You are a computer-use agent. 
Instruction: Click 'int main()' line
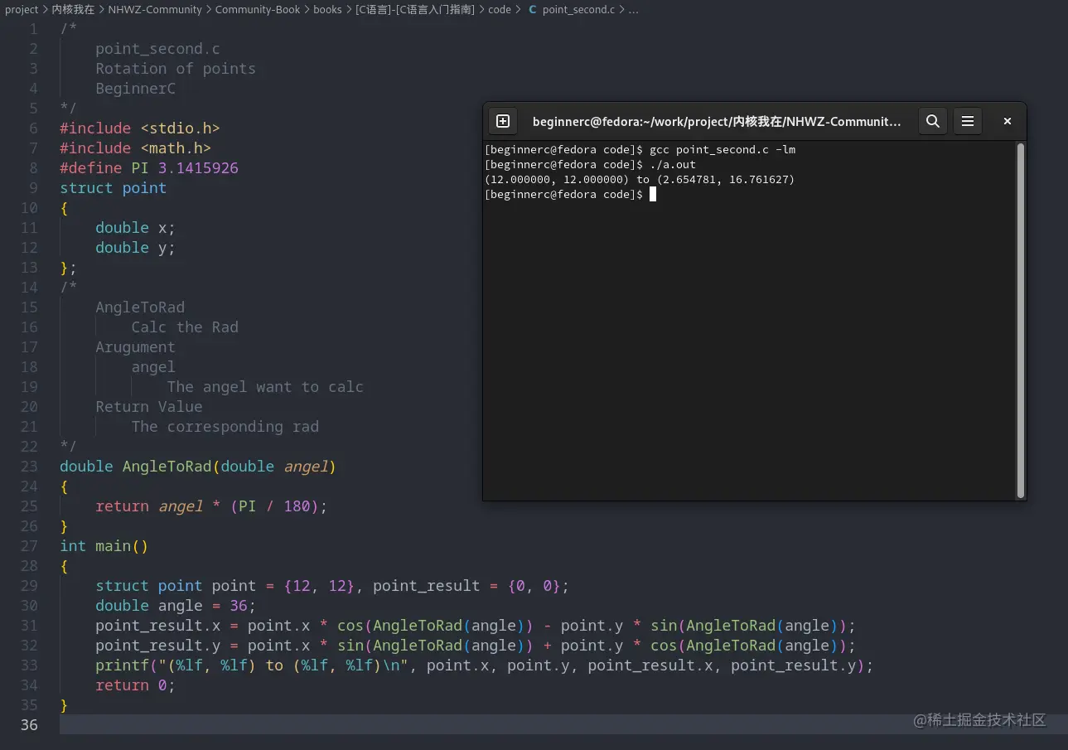point(104,546)
